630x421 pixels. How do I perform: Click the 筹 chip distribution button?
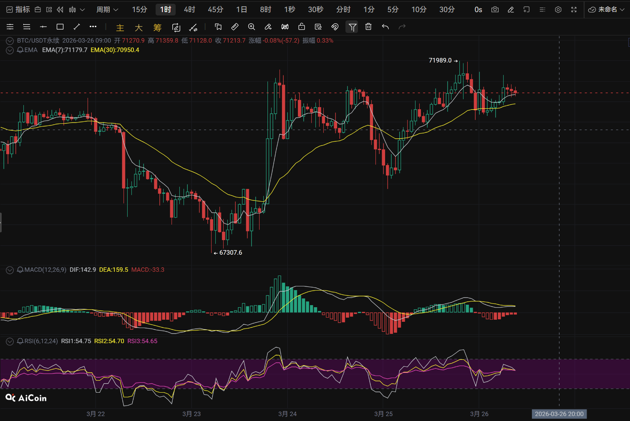(x=157, y=28)
